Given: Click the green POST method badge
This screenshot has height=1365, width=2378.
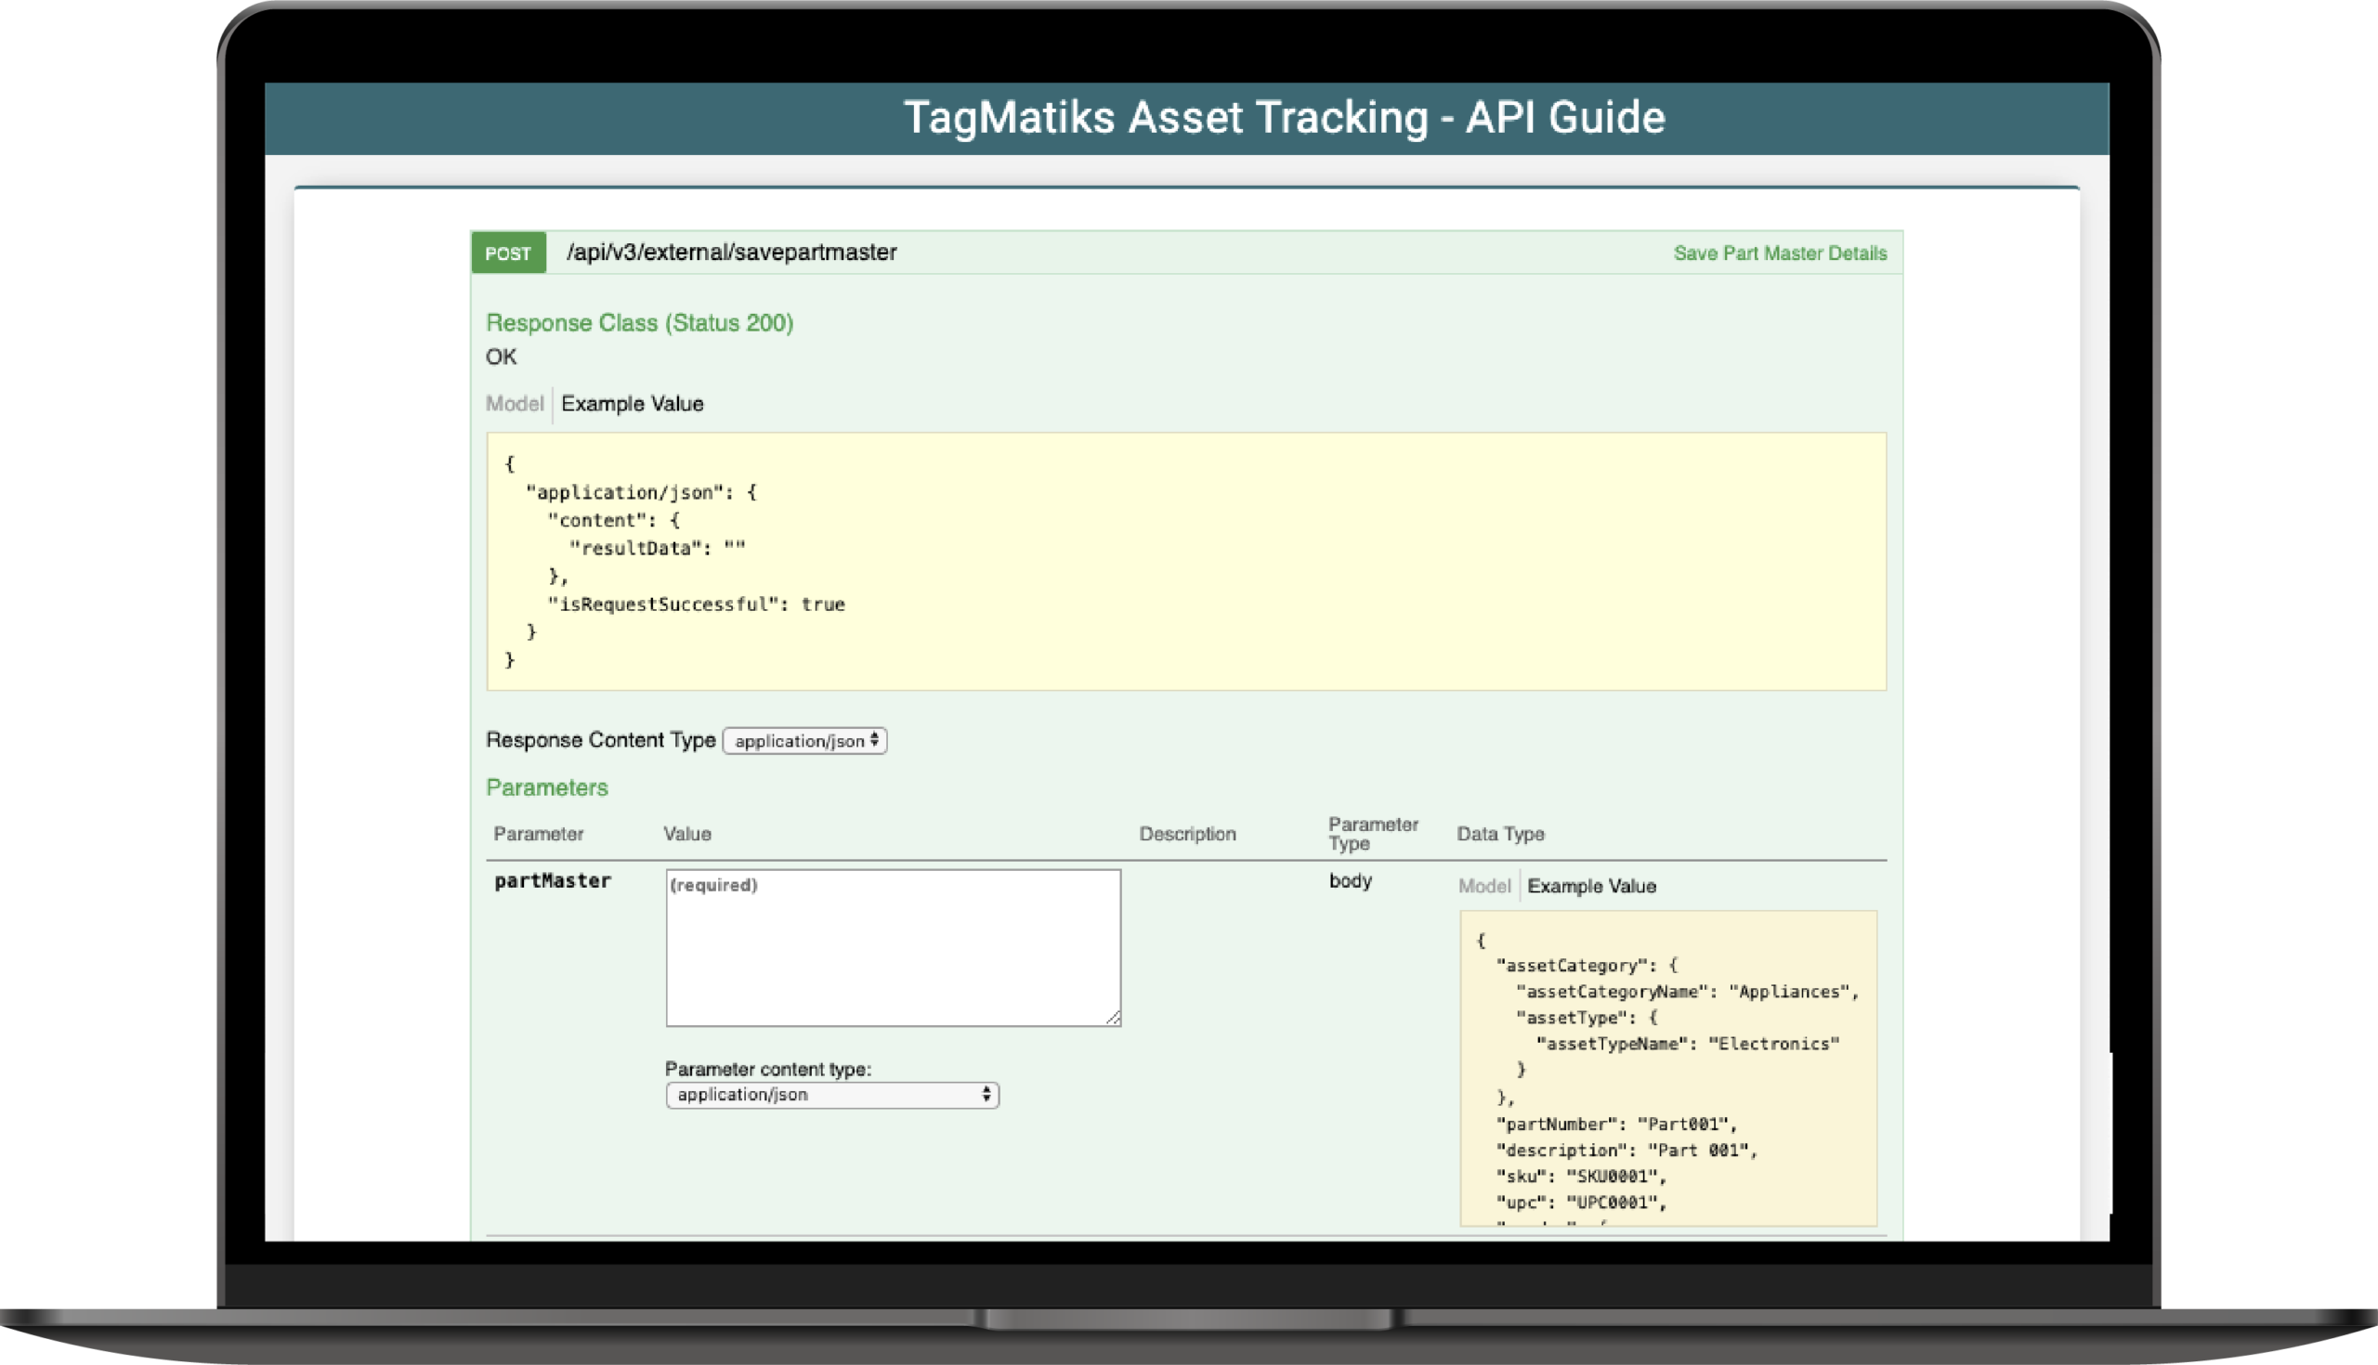Looking at the screenshot, I should point(507,253).
